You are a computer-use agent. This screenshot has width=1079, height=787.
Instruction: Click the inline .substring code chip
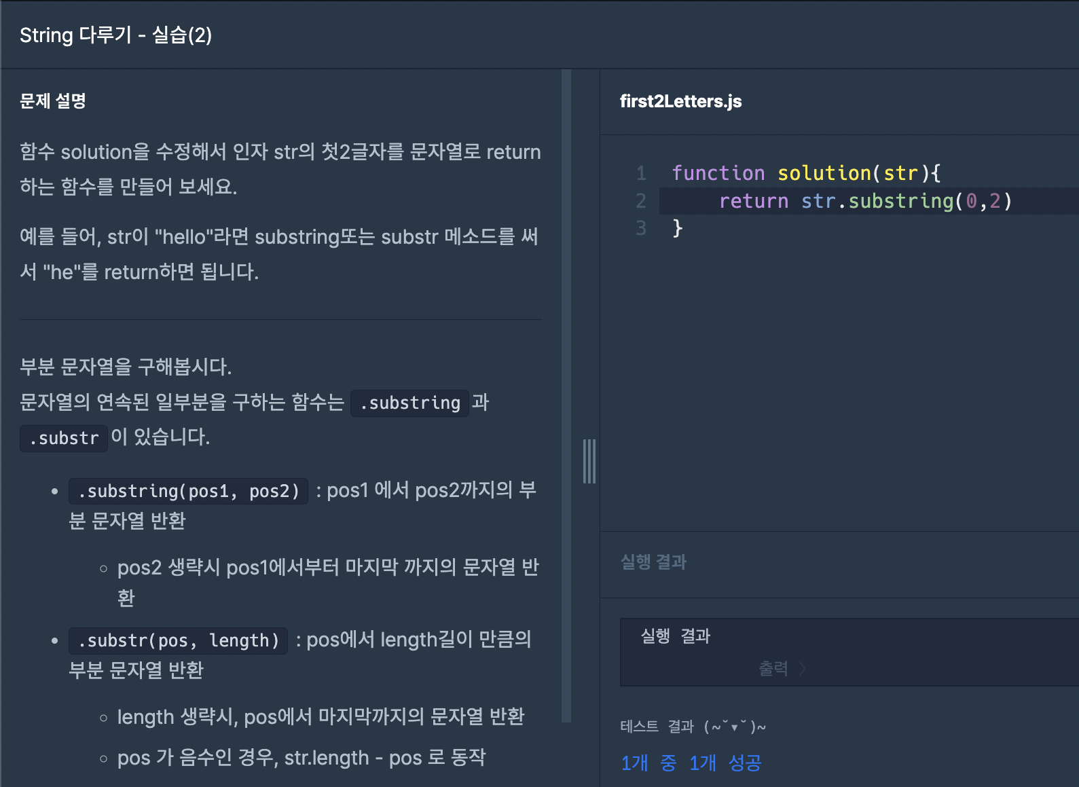[x=410, y=403]
